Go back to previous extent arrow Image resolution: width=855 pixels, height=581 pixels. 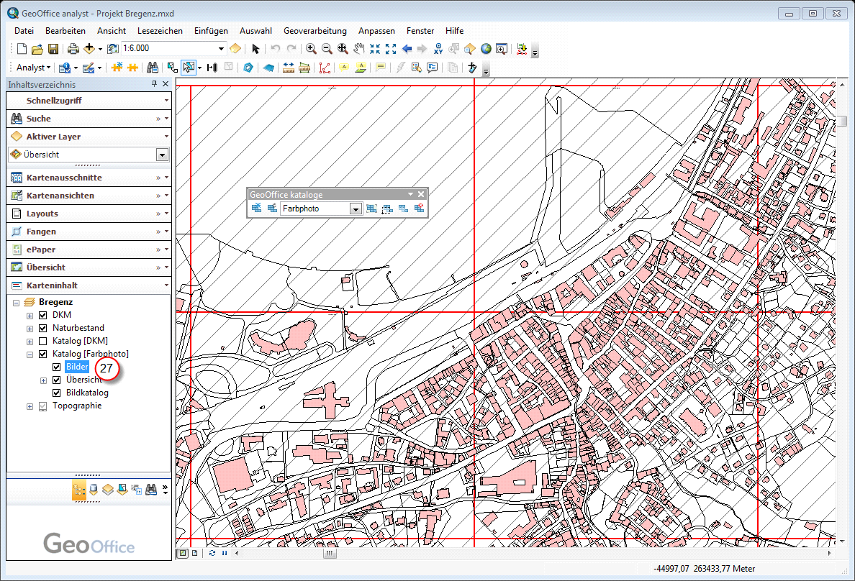coord(407,49)
